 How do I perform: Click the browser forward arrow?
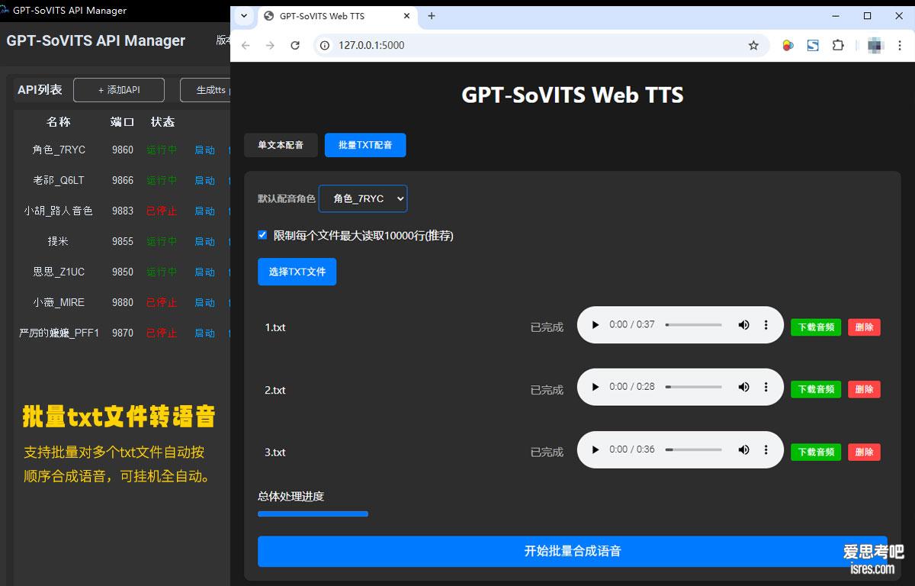[270, 45]
